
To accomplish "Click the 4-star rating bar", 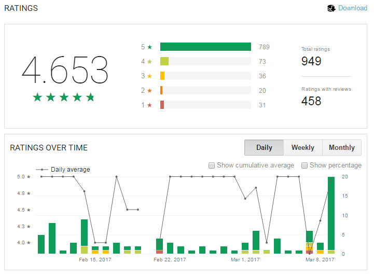I will [164, 61].
